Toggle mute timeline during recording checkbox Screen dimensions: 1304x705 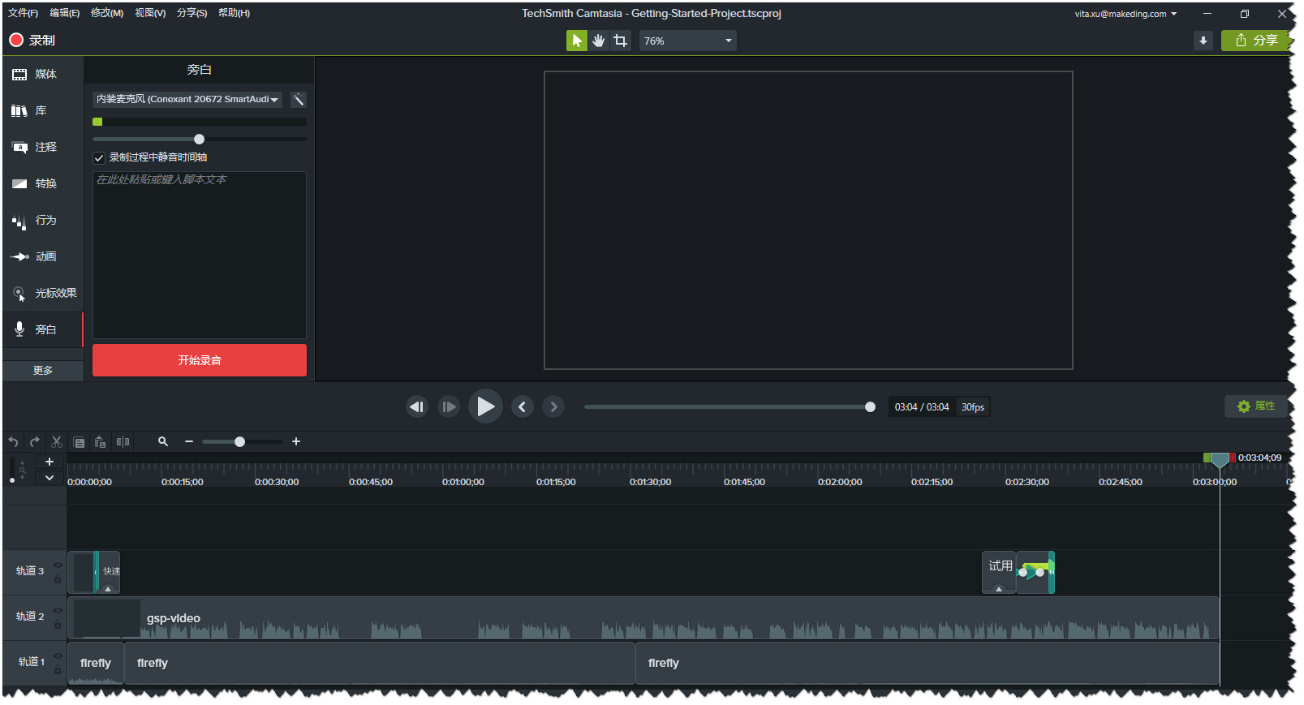[x=99, y=157]
